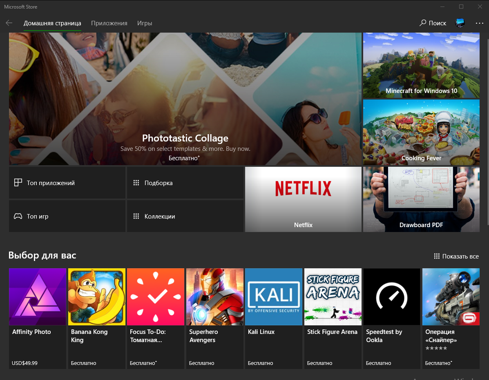
Task: Open Superhero Avengers app icon
Action: (215, 296)
